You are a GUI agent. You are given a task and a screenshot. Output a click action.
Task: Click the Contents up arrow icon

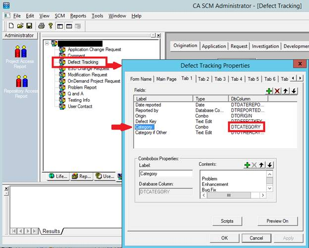click(x=261, y=165)
